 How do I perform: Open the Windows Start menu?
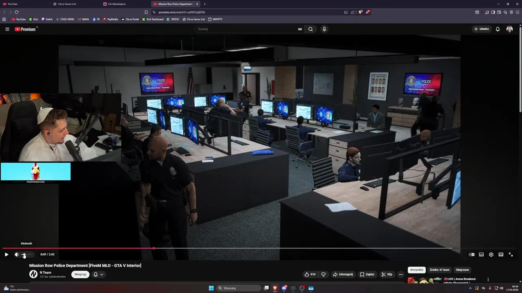coord(211,288)
